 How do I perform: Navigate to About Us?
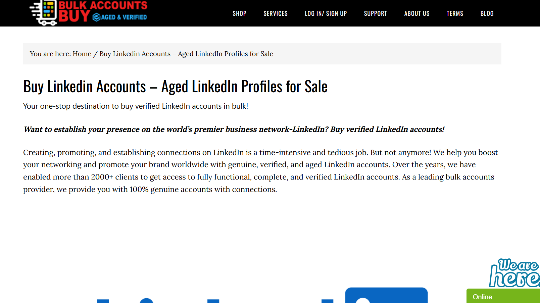pos(416,13)
